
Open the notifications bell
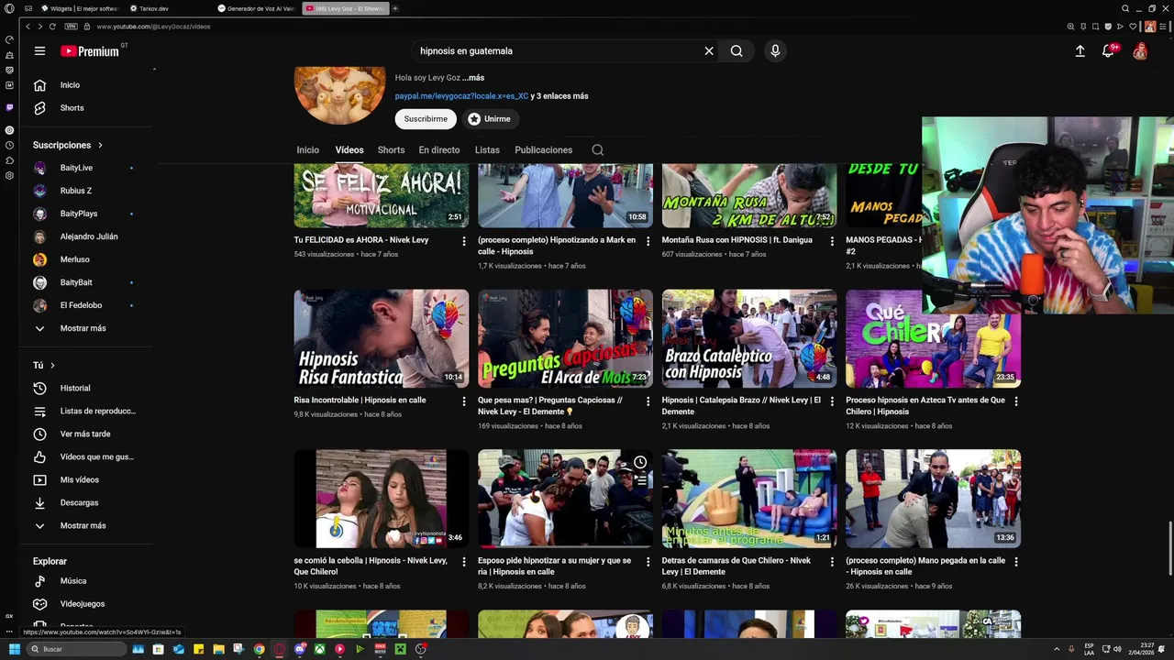(x=1108, y=51)
